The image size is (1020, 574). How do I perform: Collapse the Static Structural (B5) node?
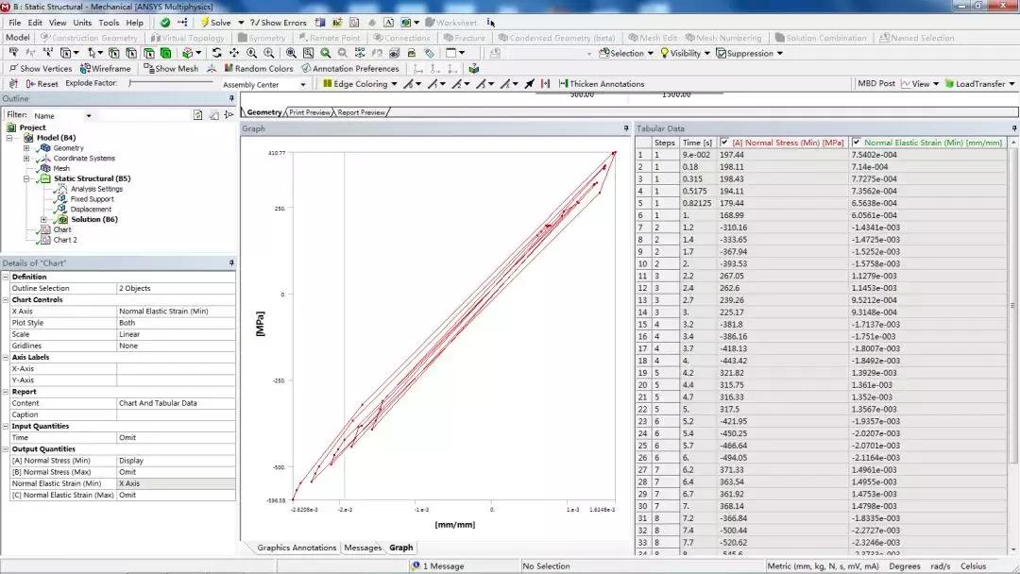pos(26,178)
